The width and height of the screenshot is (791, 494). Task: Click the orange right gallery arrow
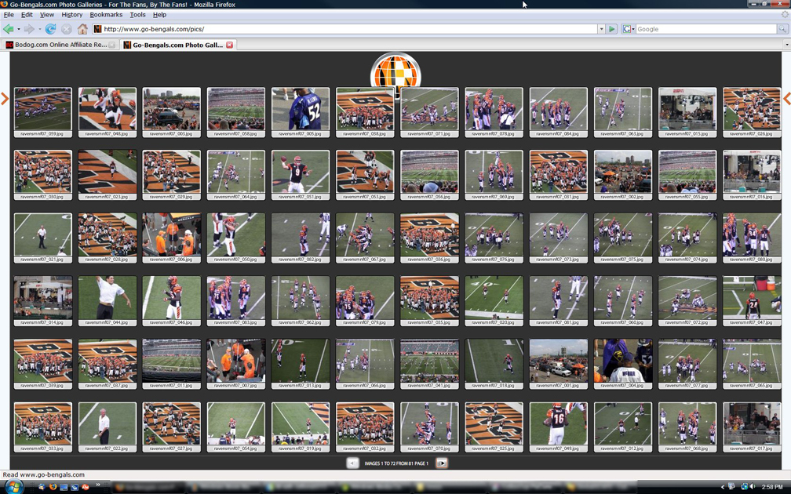pyautogui.click(x=786, y=99)
